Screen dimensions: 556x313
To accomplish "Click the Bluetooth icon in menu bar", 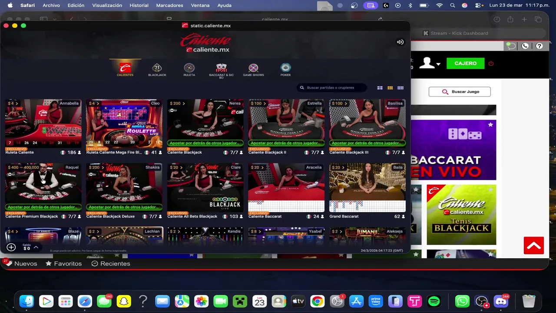I will click(410, 5).
